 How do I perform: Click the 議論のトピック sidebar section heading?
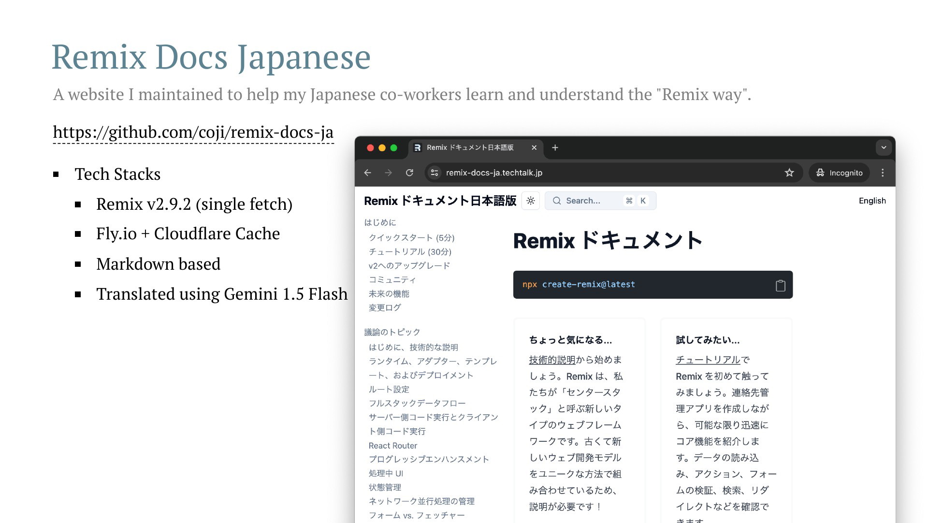click(x=392, y=332)
